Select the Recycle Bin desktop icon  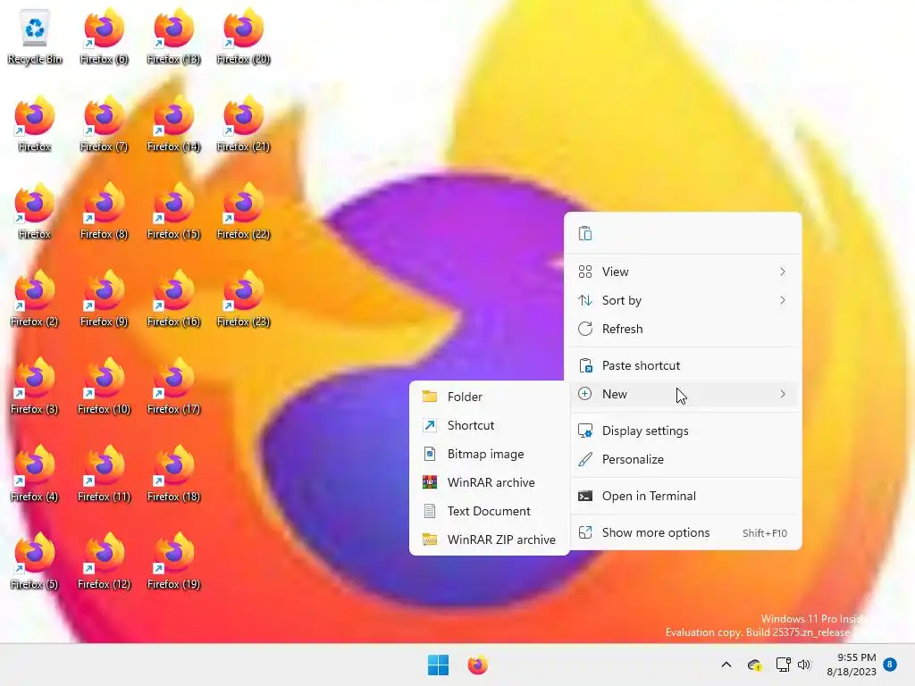35,36
